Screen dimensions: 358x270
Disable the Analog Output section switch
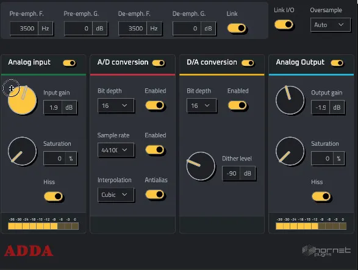337,63
